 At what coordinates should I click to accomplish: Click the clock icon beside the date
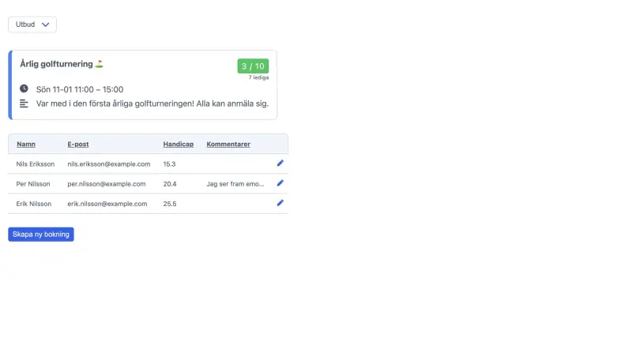pos(24,88)
